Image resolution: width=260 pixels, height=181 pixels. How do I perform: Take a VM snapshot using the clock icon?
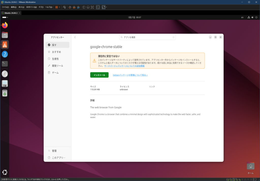click(x=70, y=7)
